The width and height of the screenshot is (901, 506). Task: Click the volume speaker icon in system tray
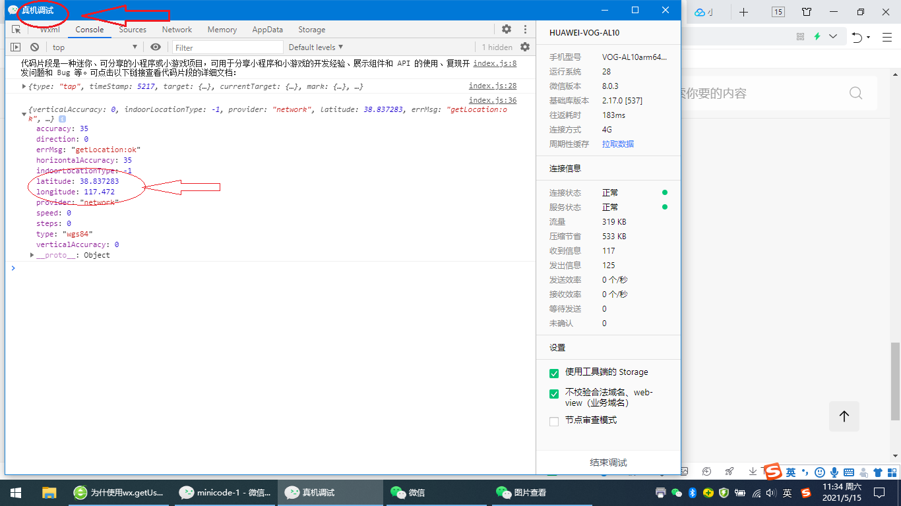click(x=771, y=492)
